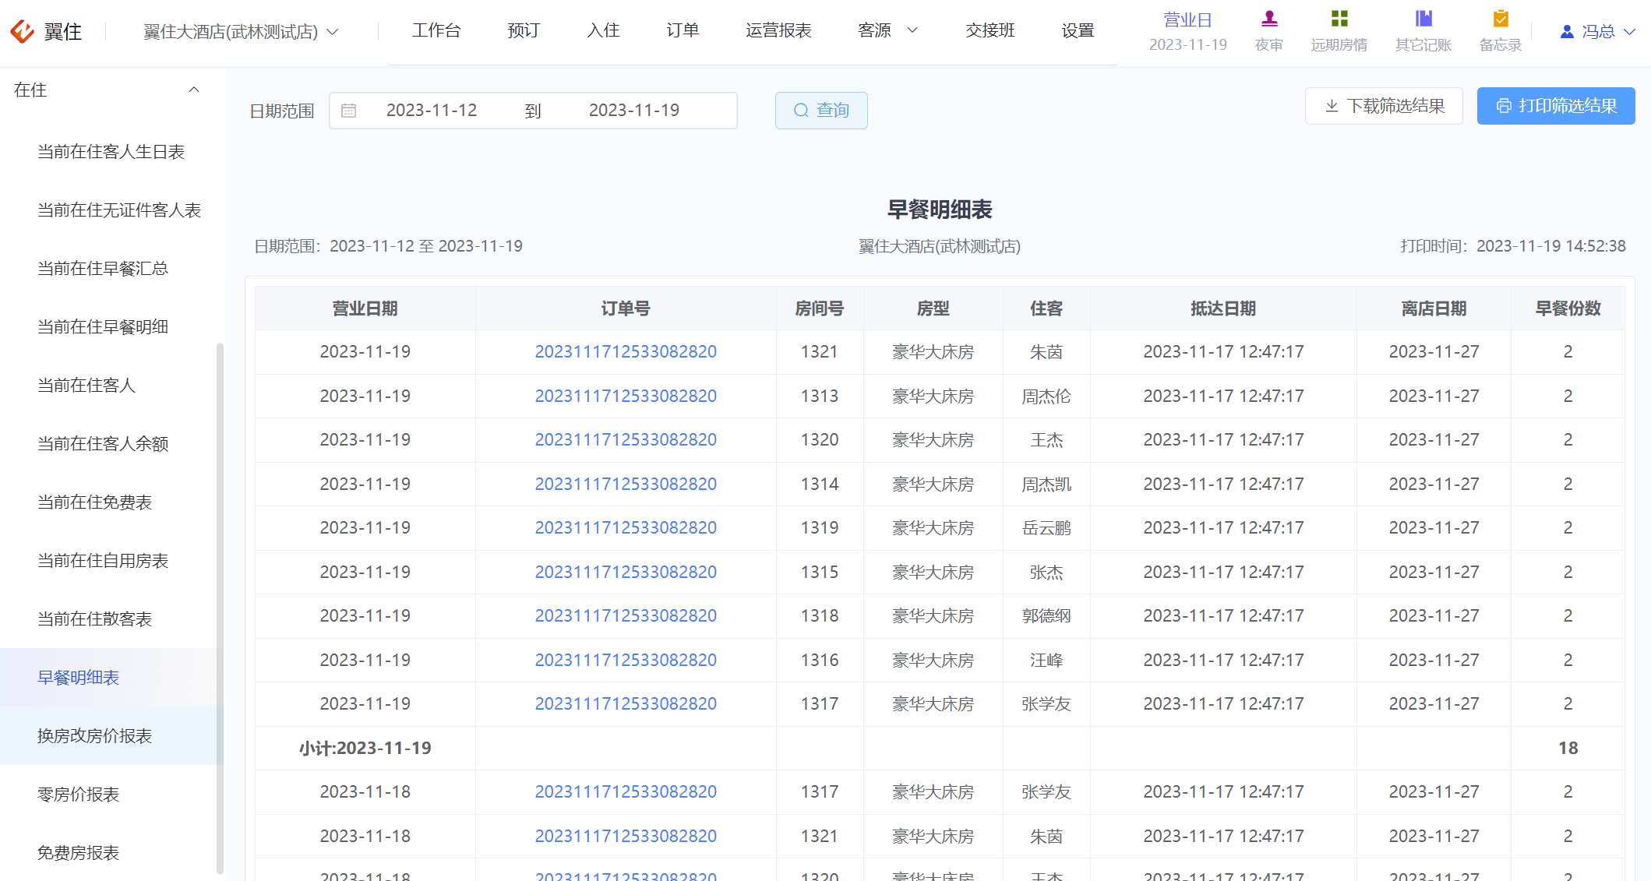Click the 早餐明细表 report title

(x=940, y=210)
